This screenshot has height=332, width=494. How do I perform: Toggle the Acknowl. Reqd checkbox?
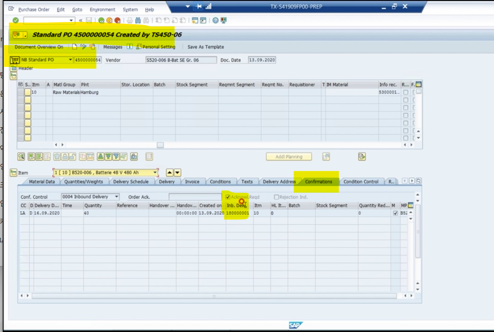[x=228, y=197]
